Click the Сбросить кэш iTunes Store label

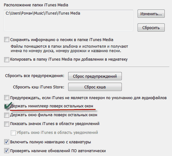(x=38, y=87)
